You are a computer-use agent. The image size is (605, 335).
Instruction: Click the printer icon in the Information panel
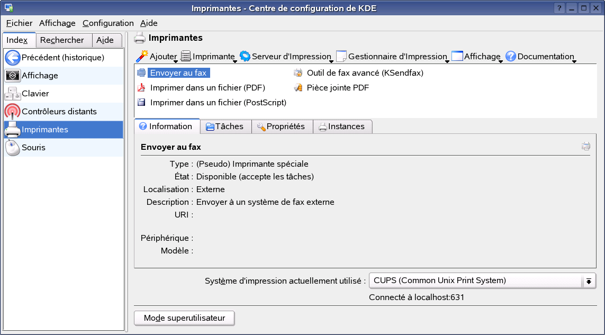click(x=585, y=146)
